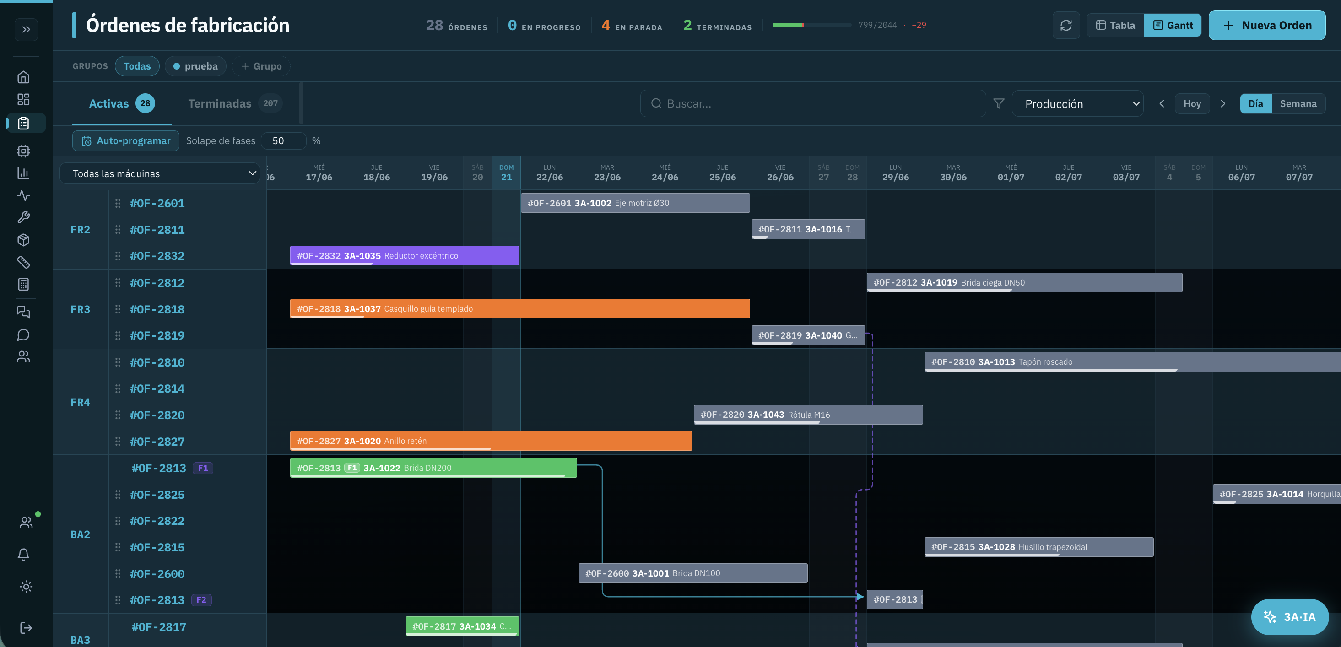Click the Buscar search field
This screenshot has height=647, width=1341.
(813, 103)
